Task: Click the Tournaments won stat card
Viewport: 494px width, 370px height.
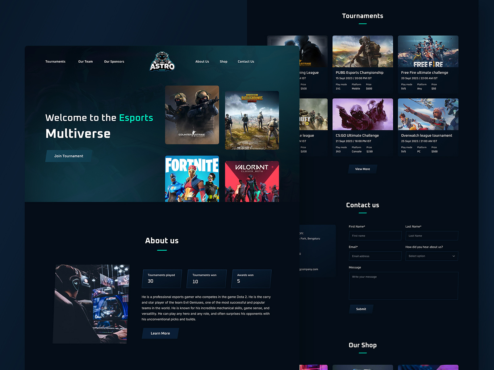Action: (207, 279)
